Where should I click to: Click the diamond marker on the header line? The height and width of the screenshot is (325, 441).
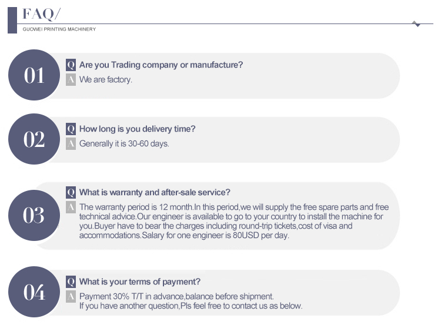(x=416, y=24)
